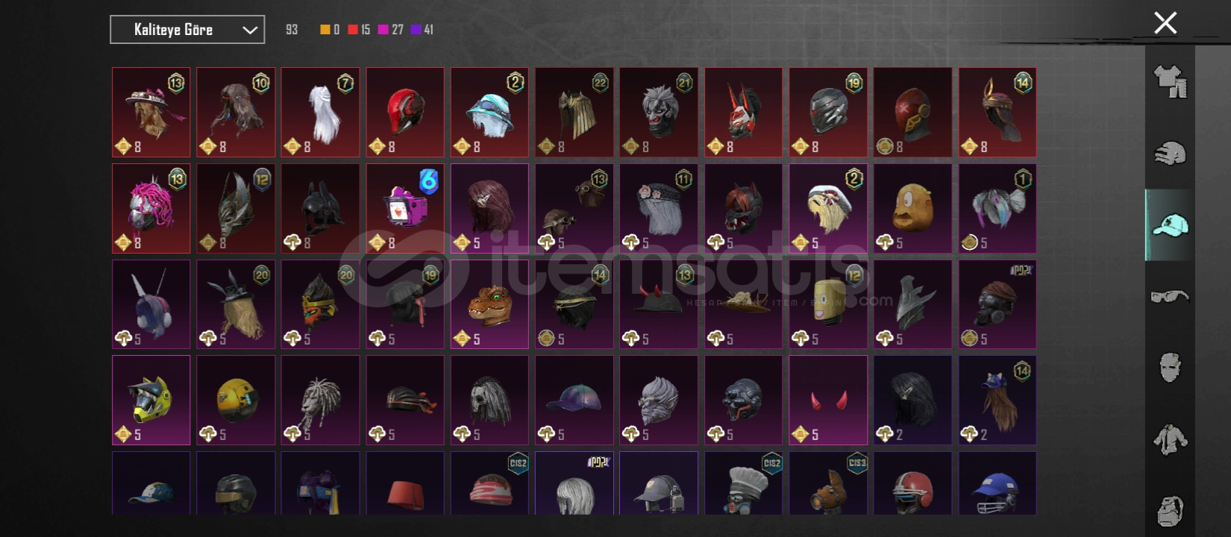
Task: Open the face mask category icon
Action: 1170,368
